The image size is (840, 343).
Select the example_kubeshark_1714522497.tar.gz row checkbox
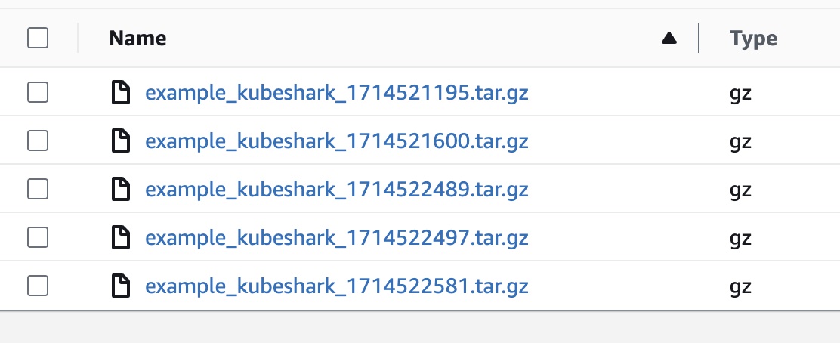pos(38,238)
